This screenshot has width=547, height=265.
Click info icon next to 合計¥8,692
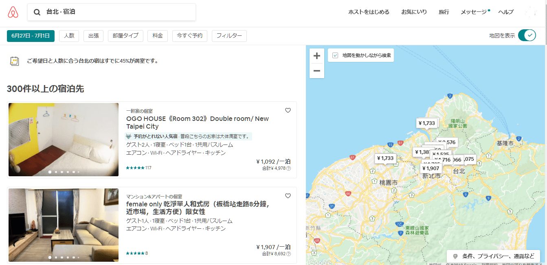pos(289,254)
